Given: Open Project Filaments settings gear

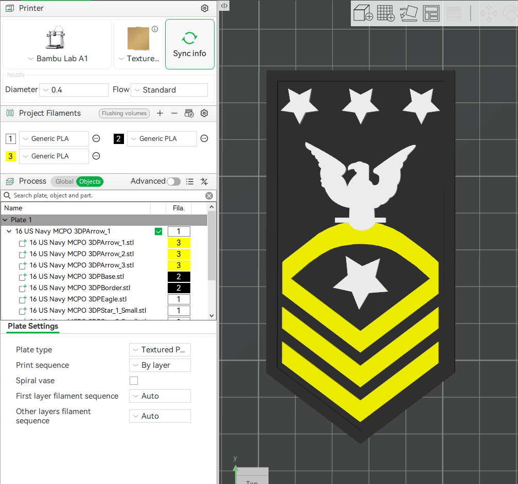Looking at the screenshot, I should pyautogui.click(x=204, y=113).
